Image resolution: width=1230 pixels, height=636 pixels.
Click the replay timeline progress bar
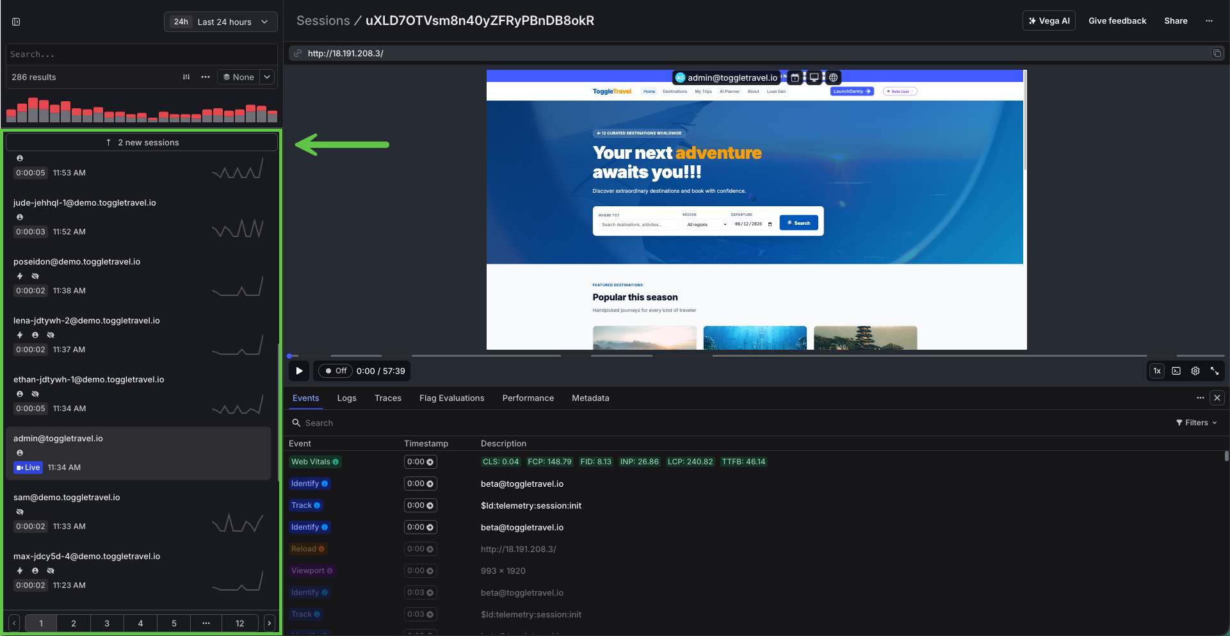coord(756,355)
